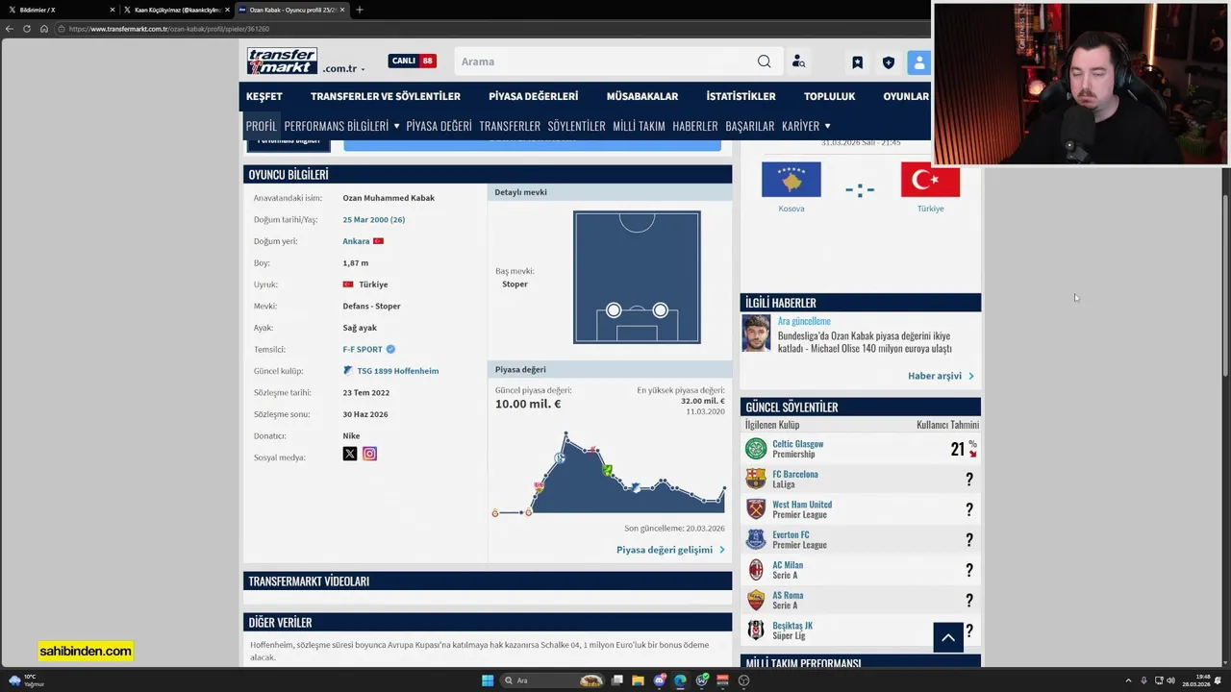Click the magnifier search icon

click(765, 62)
